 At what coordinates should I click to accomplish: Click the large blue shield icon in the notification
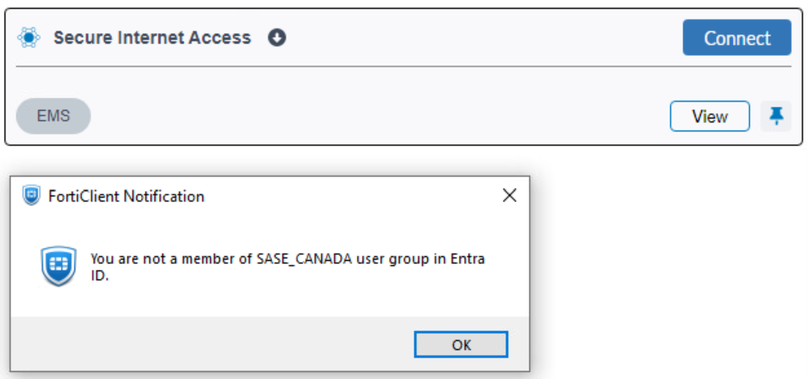click(58, 266)
